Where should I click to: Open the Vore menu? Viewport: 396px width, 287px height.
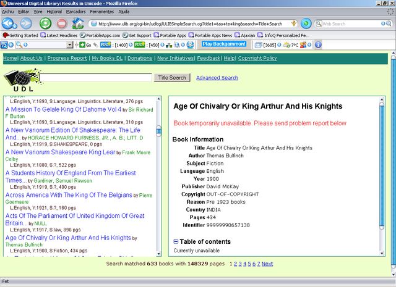[x=38, y=12]
